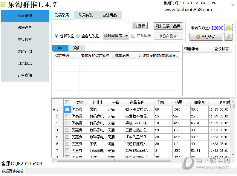Click the horizontal scrollbar left arrow

click(54, 160)
